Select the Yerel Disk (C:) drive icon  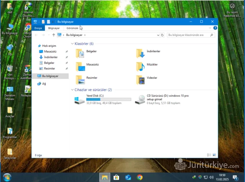tap(80, 100)
